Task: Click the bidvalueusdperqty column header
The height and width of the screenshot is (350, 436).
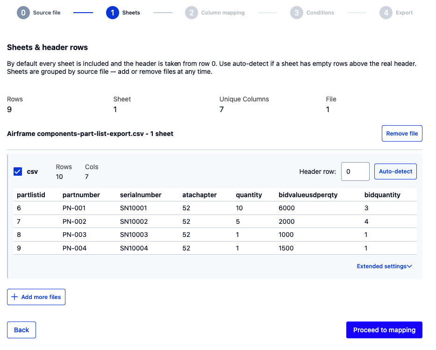Action: point(308,195)
